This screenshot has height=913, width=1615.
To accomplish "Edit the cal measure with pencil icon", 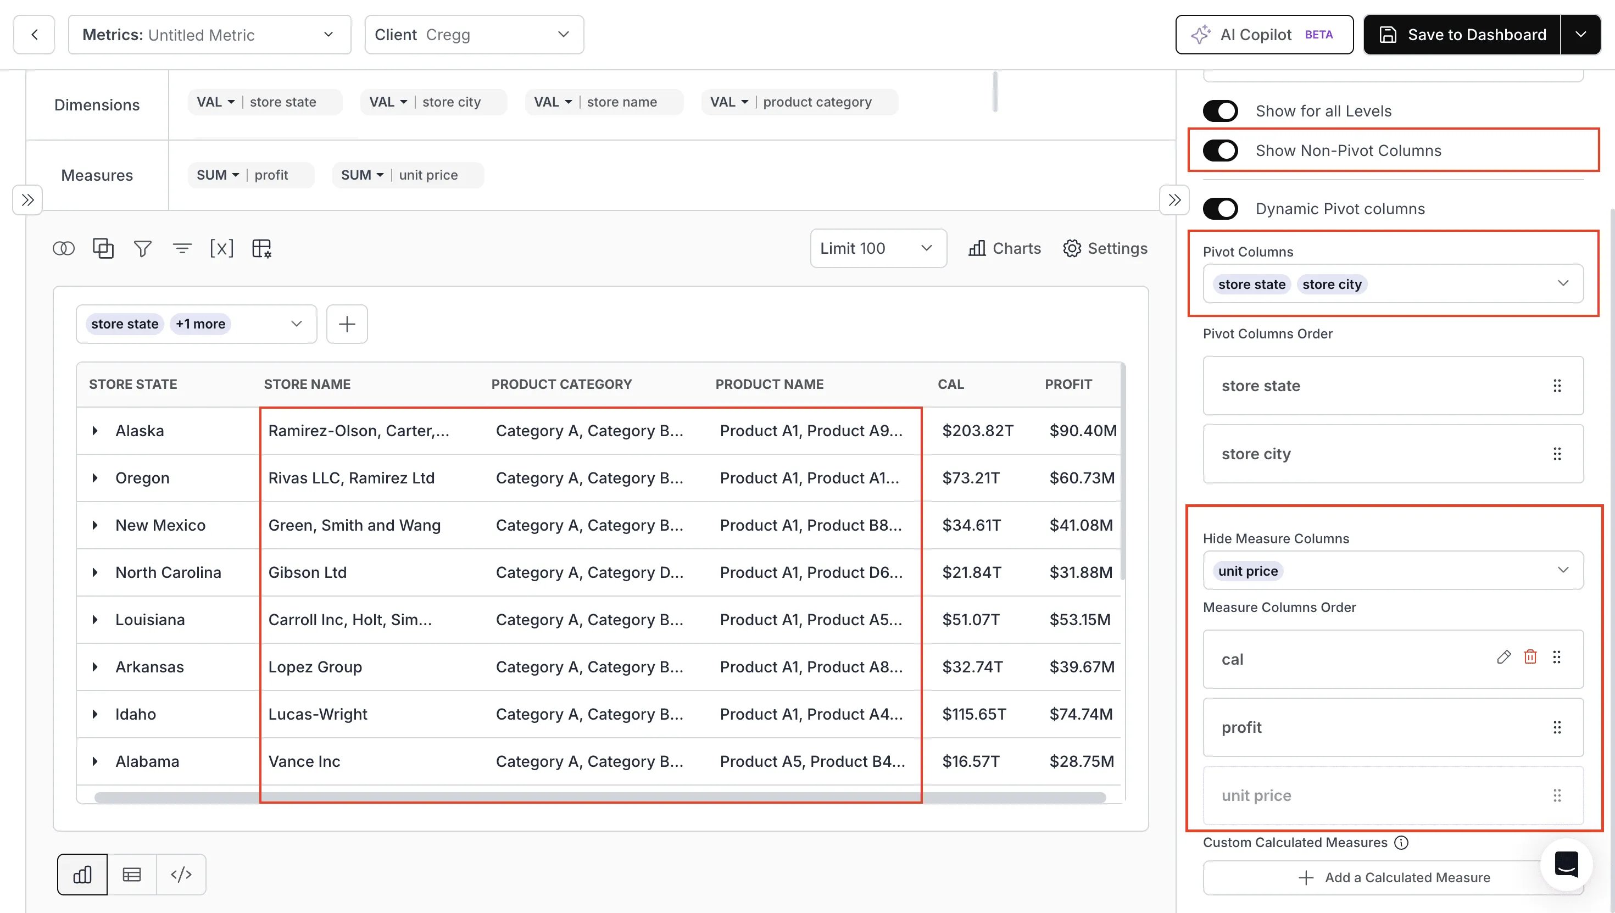I will 1503,656.
